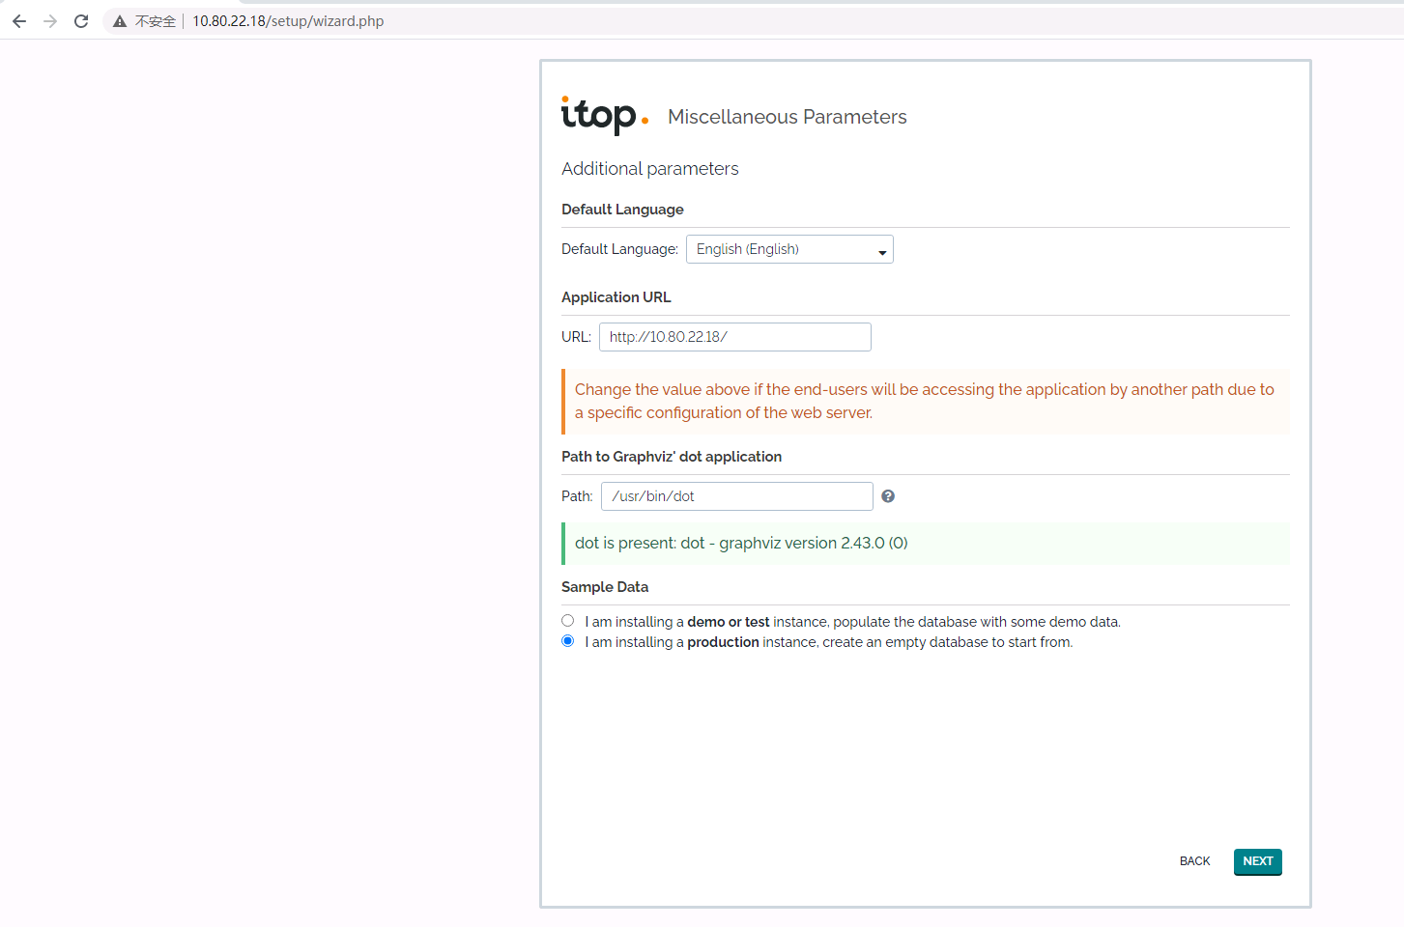1404x927 pixels.
Task: Click the Miscellaneous Parameters heading
Action: coord(787,117)
